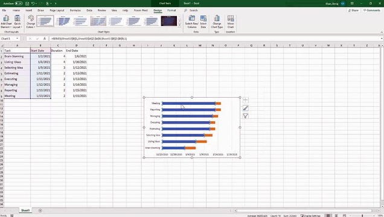Viewport: 384px width, 217px height.
Task: Click the Save icon in title bar
Action: click(x=27, y=4)
